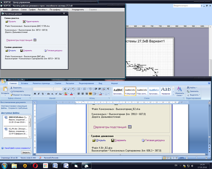Click Сохранить link in График движения panel
The image size is (212, 169).
pyautogui.click(x=27, y=50)
